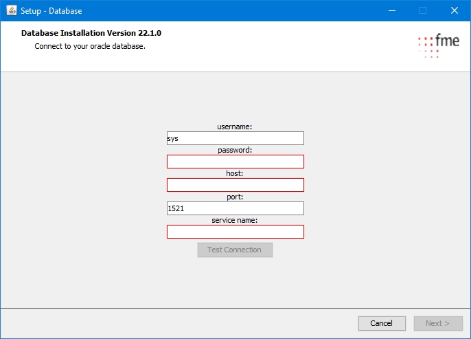Minimize the Setup - Database window
Screen dimensions: 471x339
click(391, 10)
